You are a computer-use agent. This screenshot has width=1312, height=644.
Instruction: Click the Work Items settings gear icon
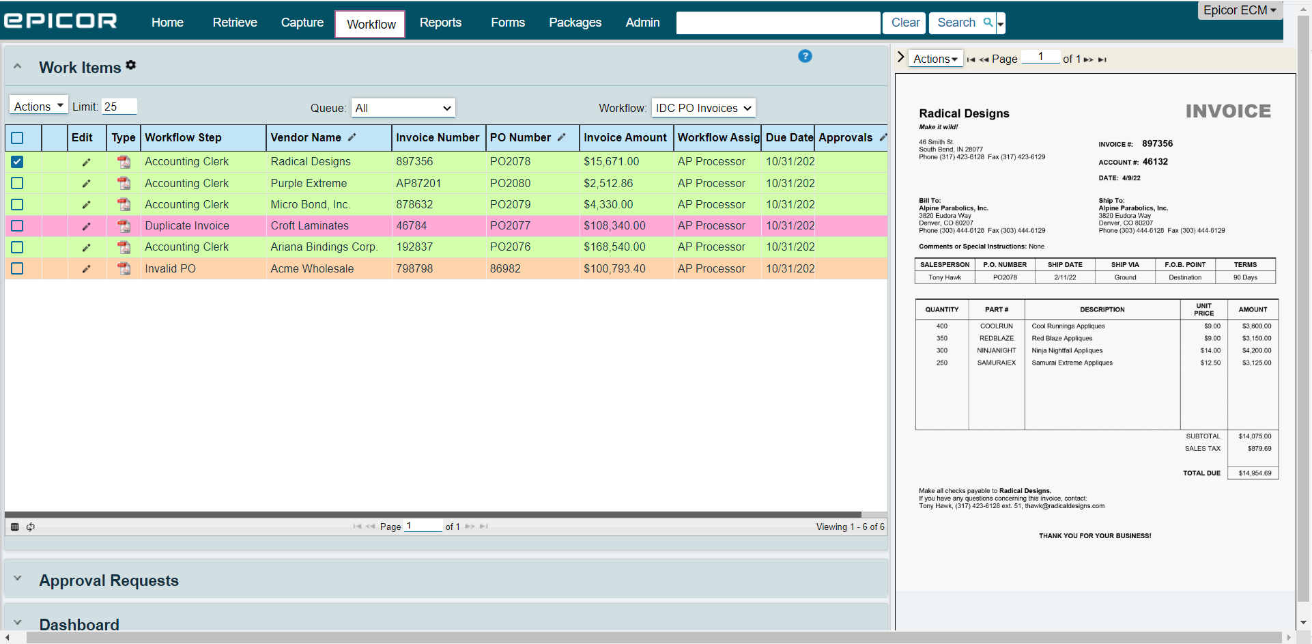(130, 65)
